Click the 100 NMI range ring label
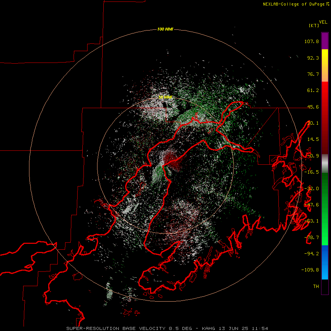The height and width of the screenshot is (331, 331). (165, 29)
